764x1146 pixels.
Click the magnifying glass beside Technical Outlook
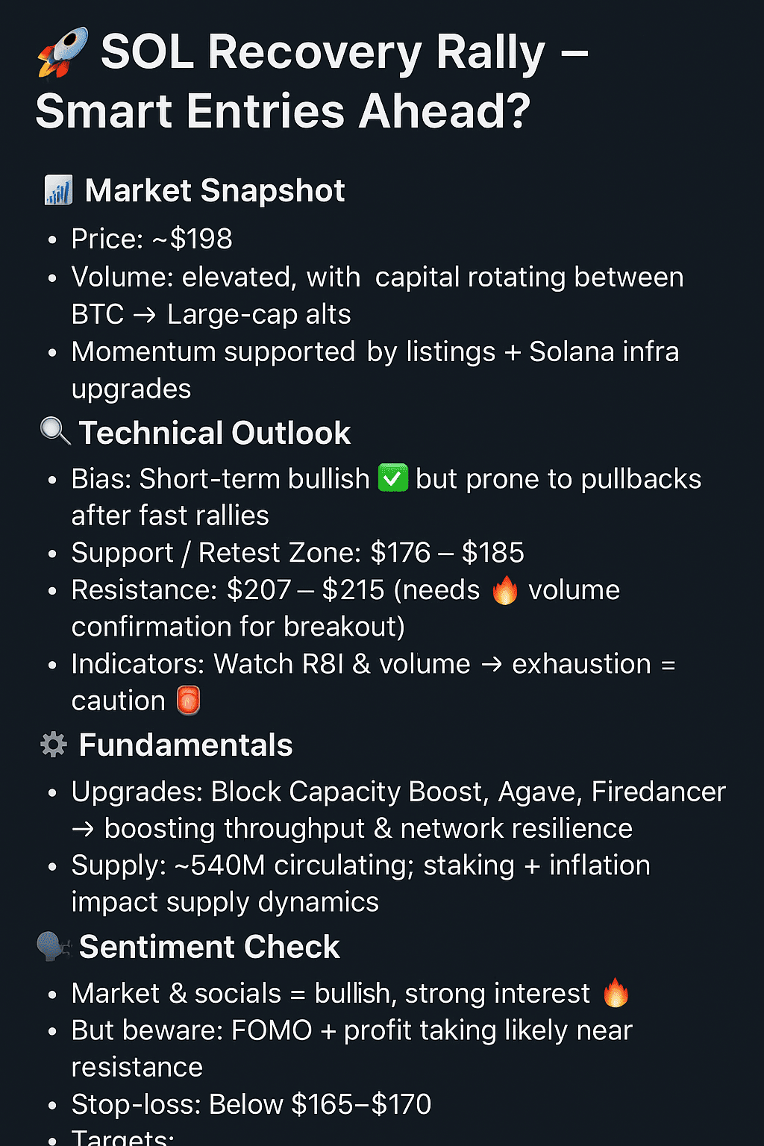[x=54, y=430]
